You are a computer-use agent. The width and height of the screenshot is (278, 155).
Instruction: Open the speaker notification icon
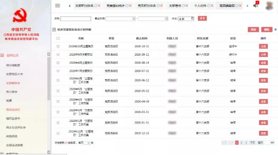point(255,6)
